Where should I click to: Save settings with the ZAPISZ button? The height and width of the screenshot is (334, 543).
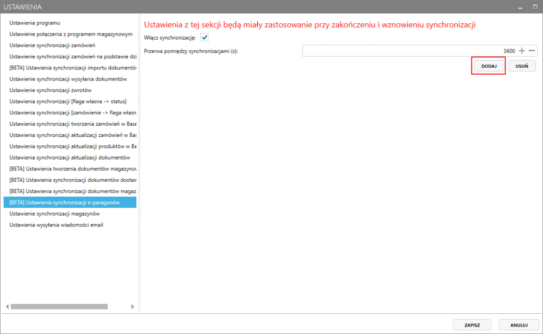click(x=471, y=324)
